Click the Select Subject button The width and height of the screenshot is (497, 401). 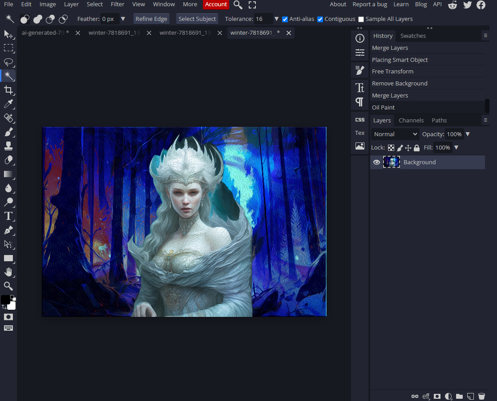(x=197, y=19)
